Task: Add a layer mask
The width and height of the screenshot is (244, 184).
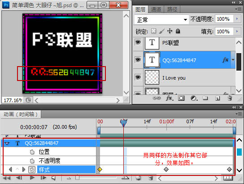Action: coord(181,98)
